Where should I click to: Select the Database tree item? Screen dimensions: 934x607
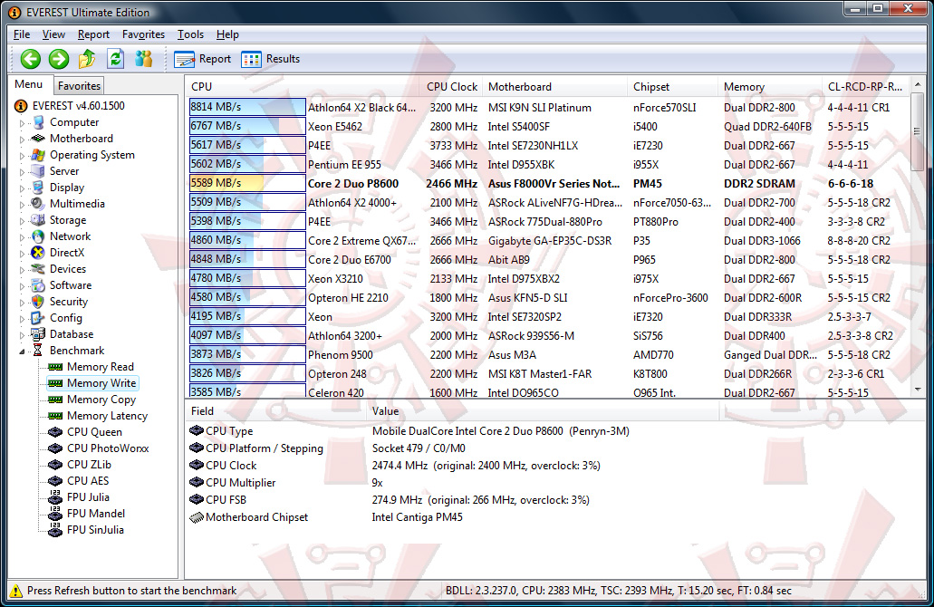pos(72,334)
